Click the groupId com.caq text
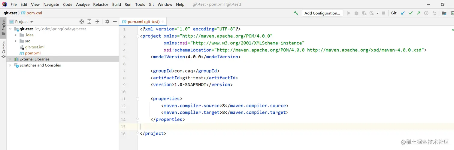The width and height of the screenshot is (454, 150). pyautogui.click(x=185, y=71)
